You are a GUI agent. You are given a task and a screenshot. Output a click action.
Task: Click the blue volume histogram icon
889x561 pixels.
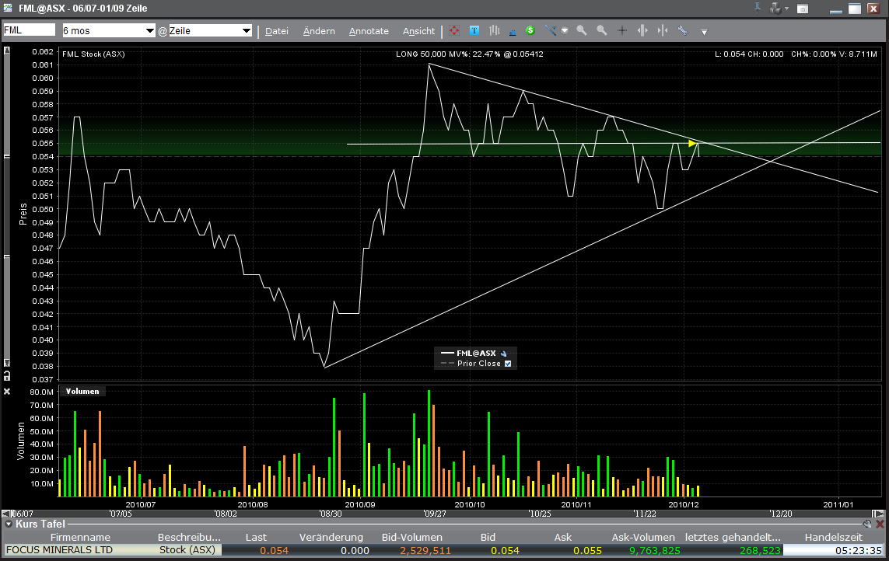coord(513,32)
